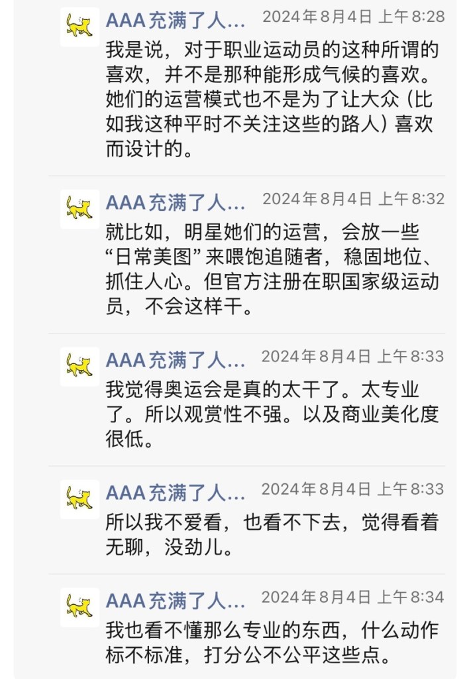Viewport: 469px width, 679px height.
Task: Open the sender name on the 8:34 message
Action: [175, 599]
